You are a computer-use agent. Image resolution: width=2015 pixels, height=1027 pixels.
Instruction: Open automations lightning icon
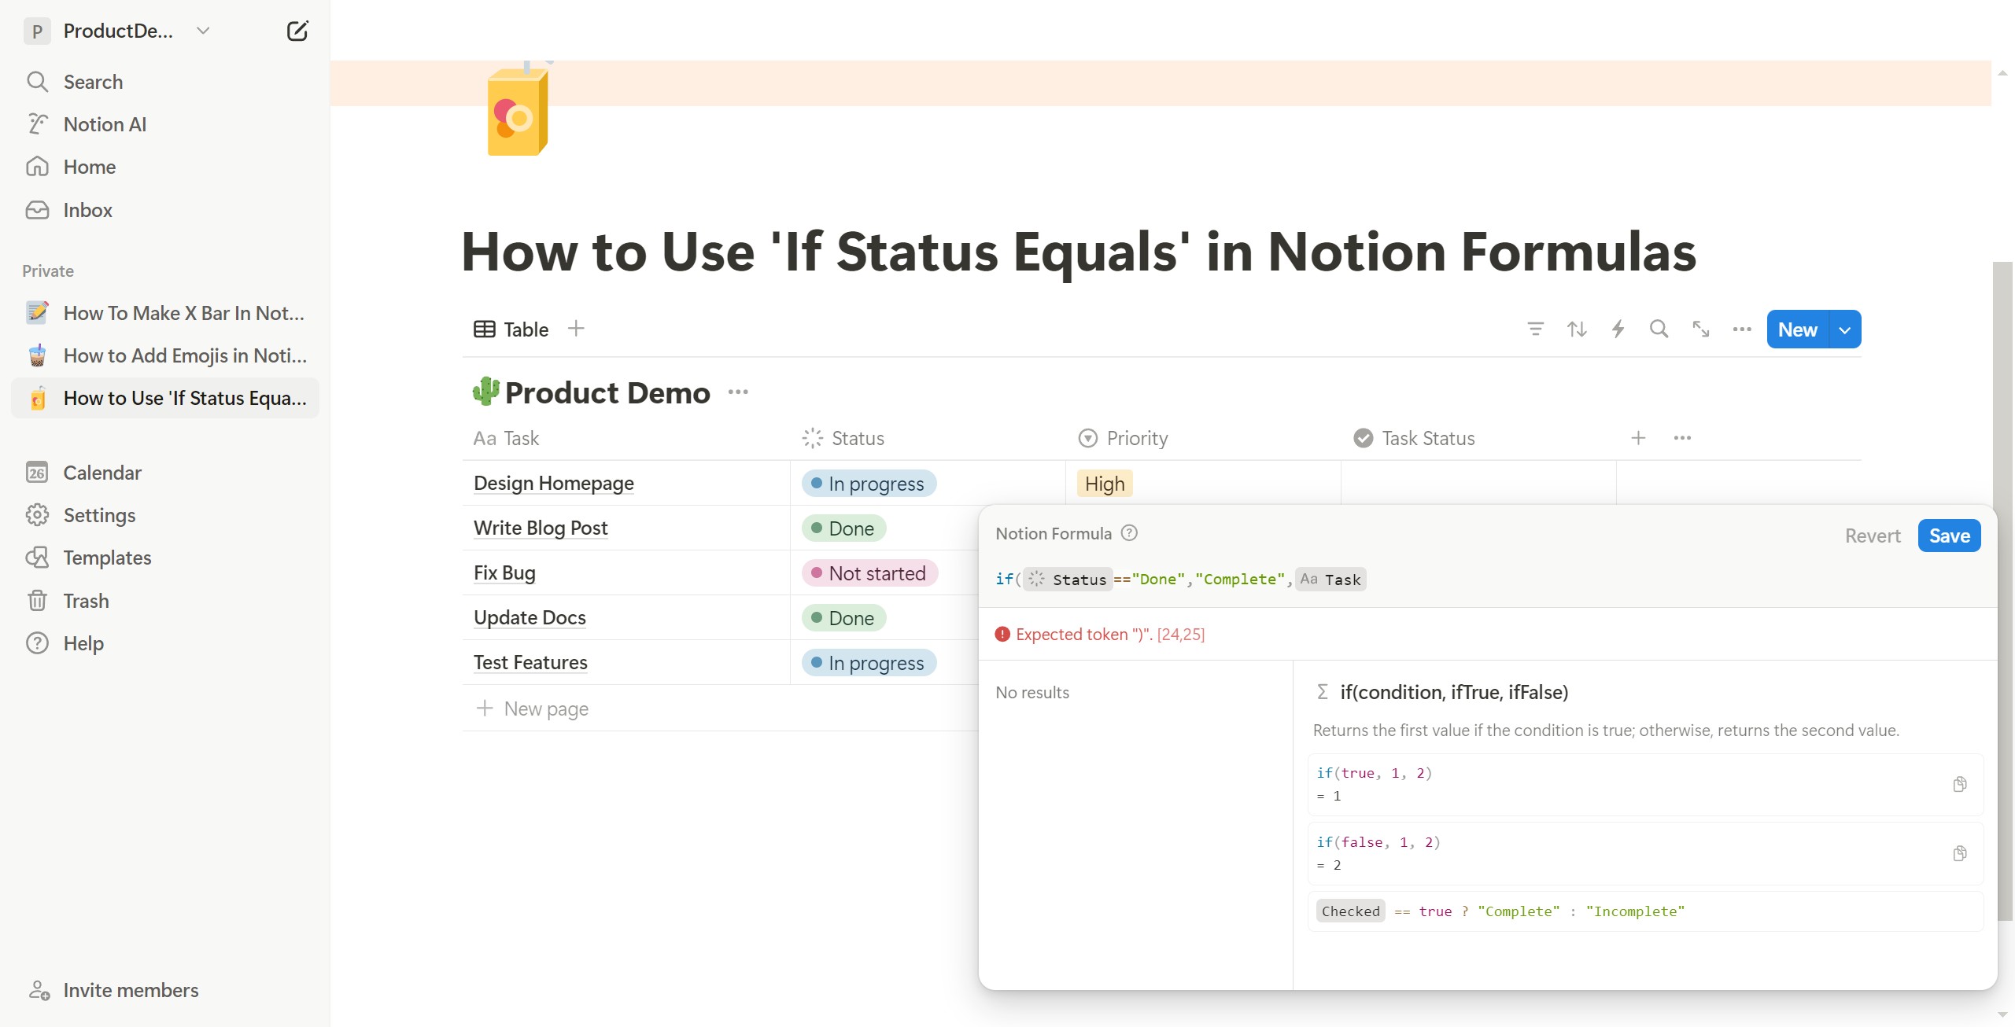point(1618,329)
